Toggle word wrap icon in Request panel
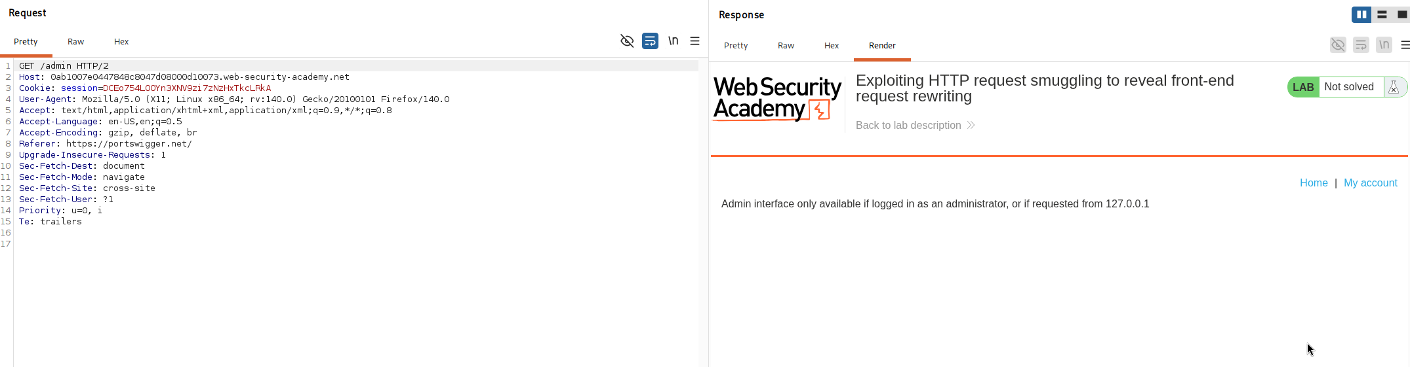The image size is (1410, 367). (650, 41)
